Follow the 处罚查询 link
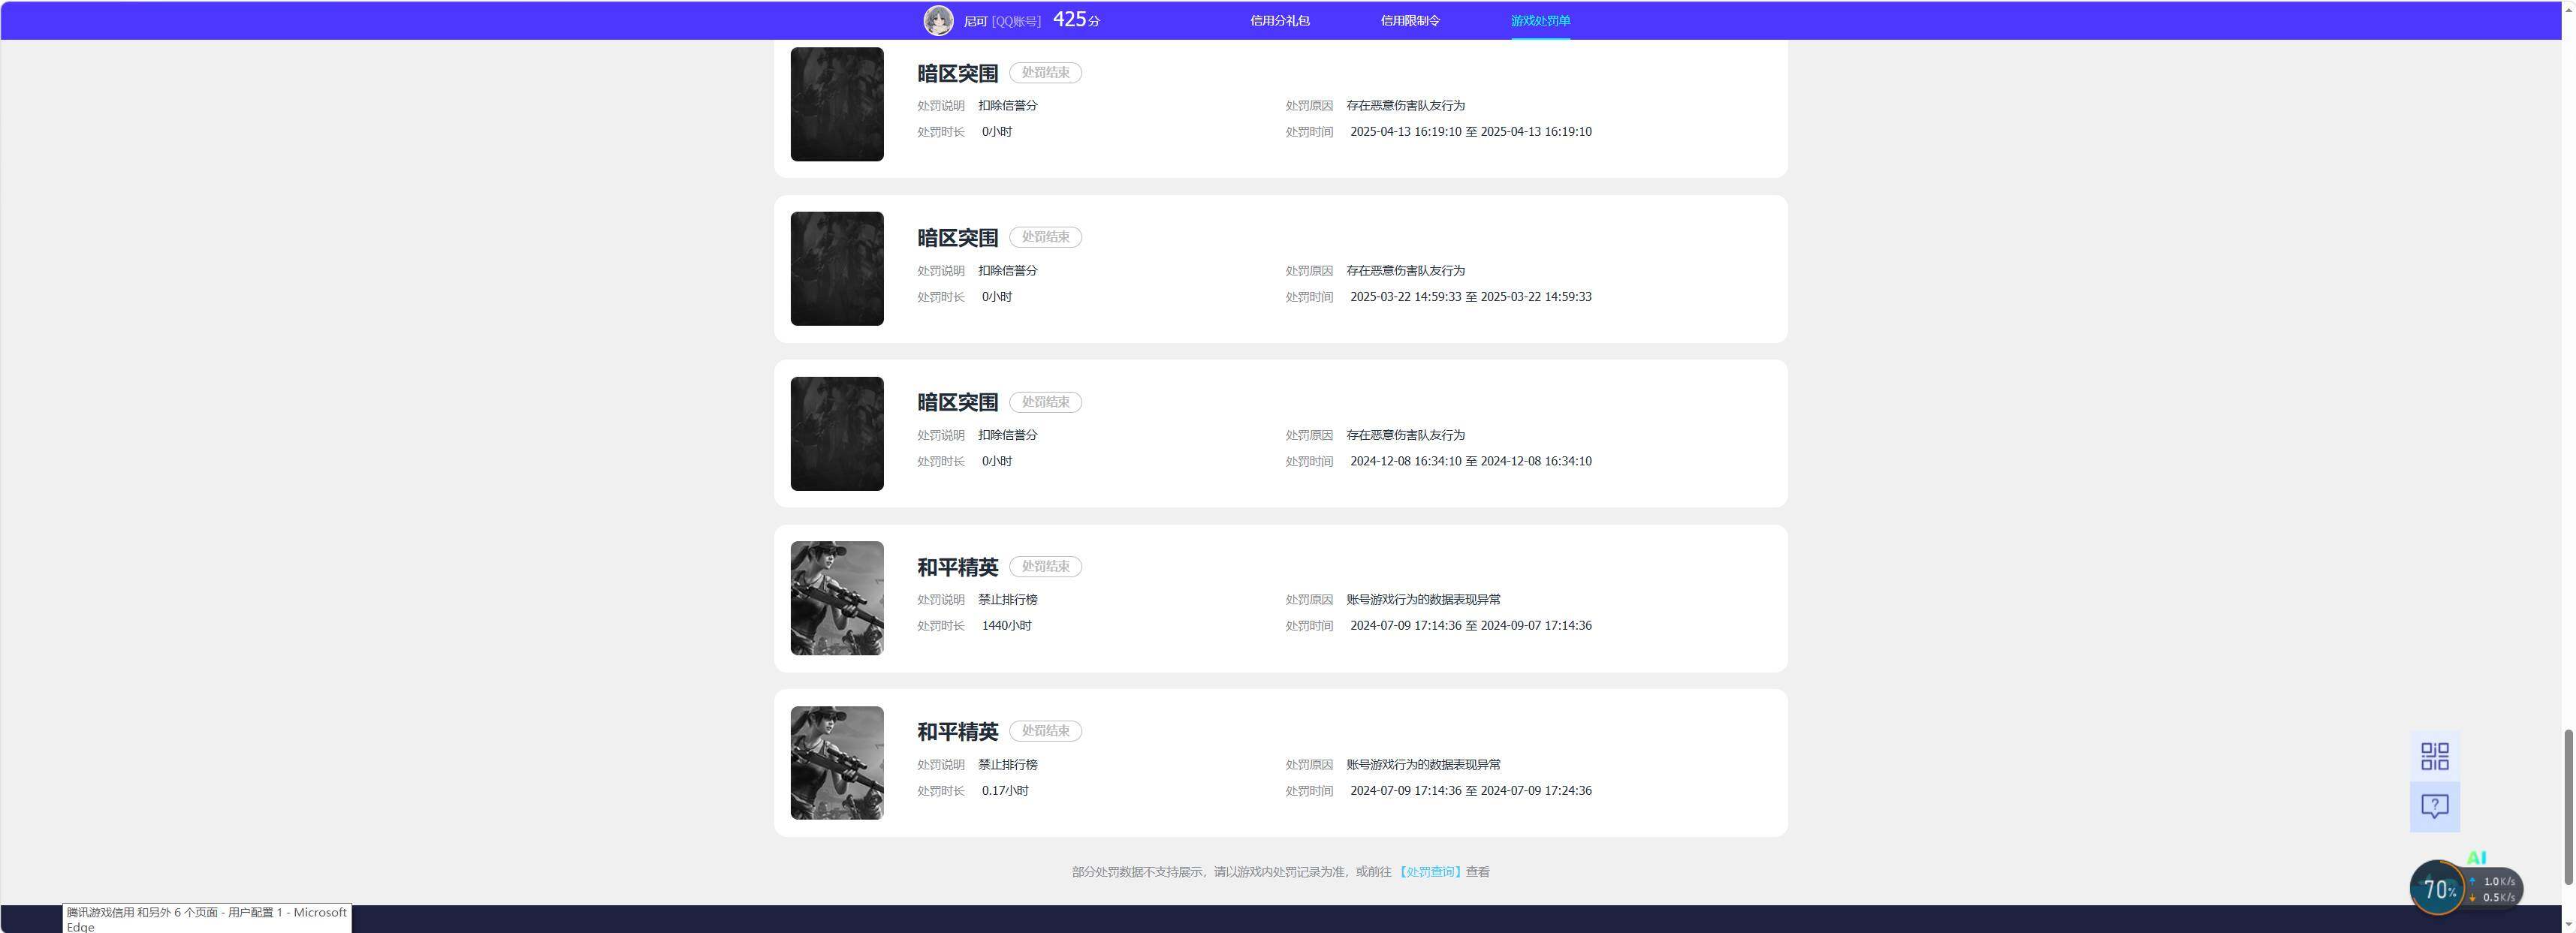The height and width of the screenshot is (933, 2576). [1429, 872]
